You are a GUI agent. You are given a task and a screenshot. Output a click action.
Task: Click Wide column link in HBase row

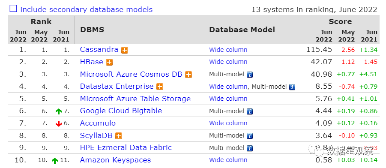(x=228, y=62)
